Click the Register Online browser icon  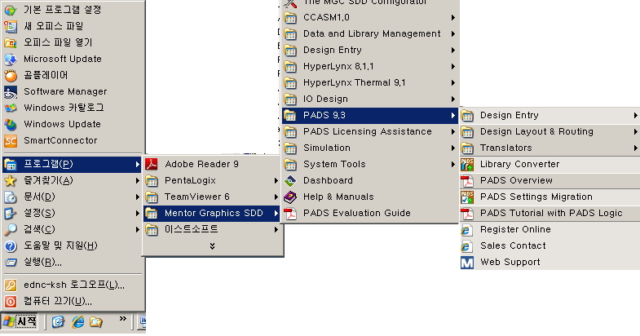point(467,230)
